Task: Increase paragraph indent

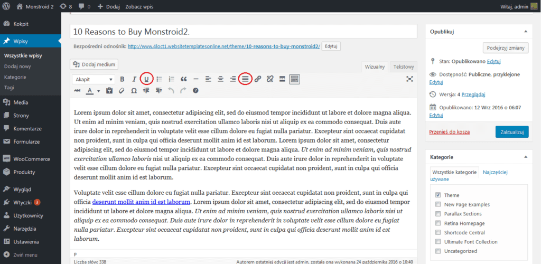Action: (x=158, y=91)
